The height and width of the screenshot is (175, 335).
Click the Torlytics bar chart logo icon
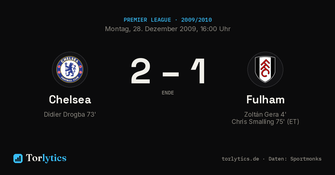[x=18, y=158]
